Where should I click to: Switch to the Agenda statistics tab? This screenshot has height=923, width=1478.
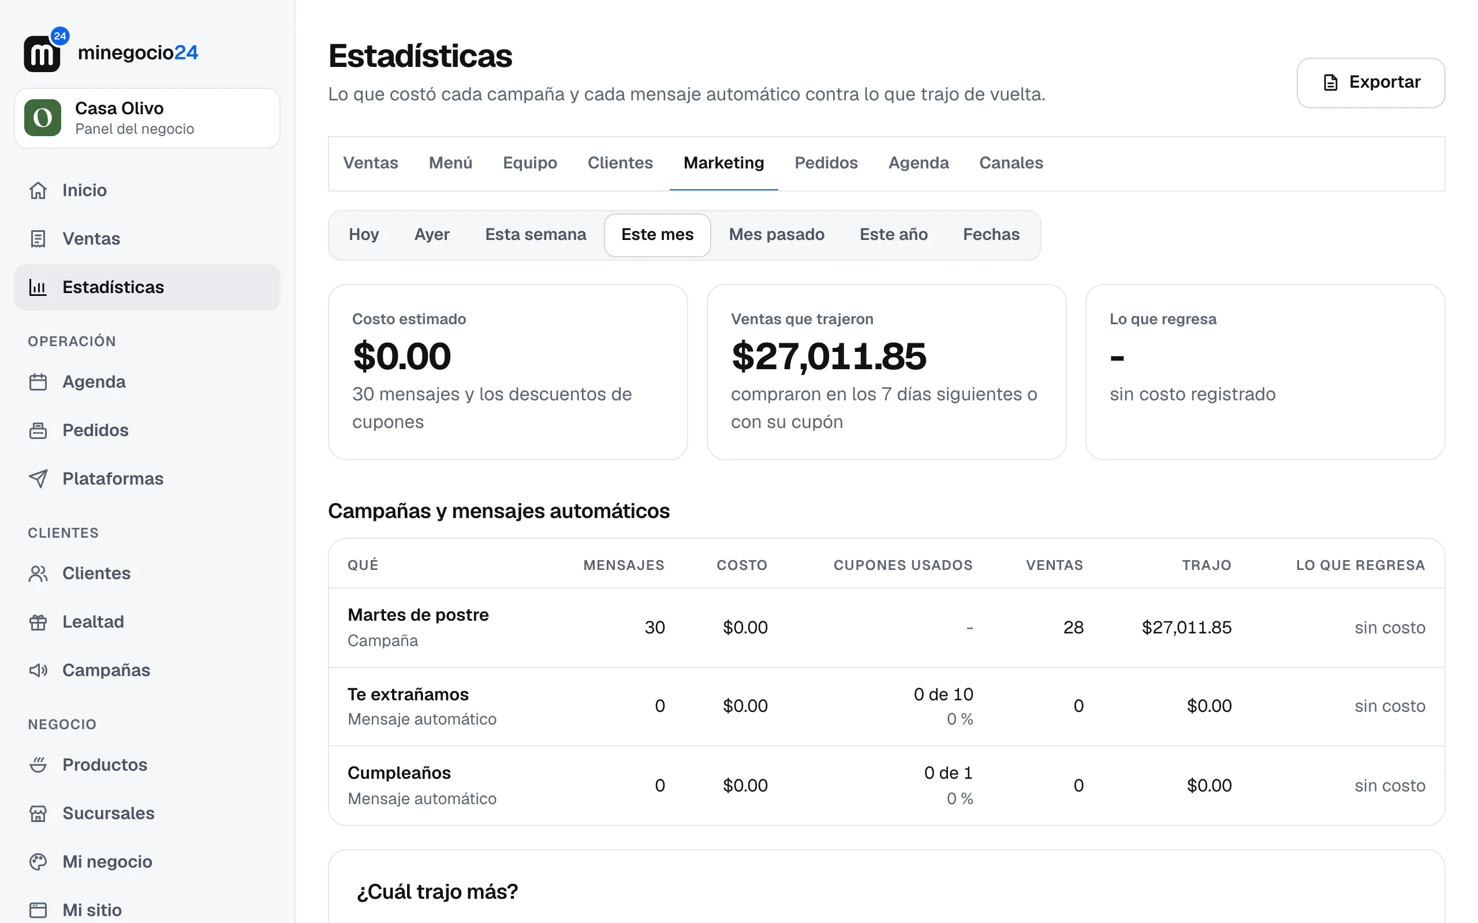(x=919, y=163)
